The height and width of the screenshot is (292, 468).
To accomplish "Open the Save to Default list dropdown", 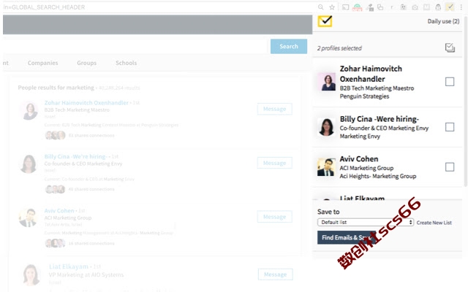I will point(366,222).
